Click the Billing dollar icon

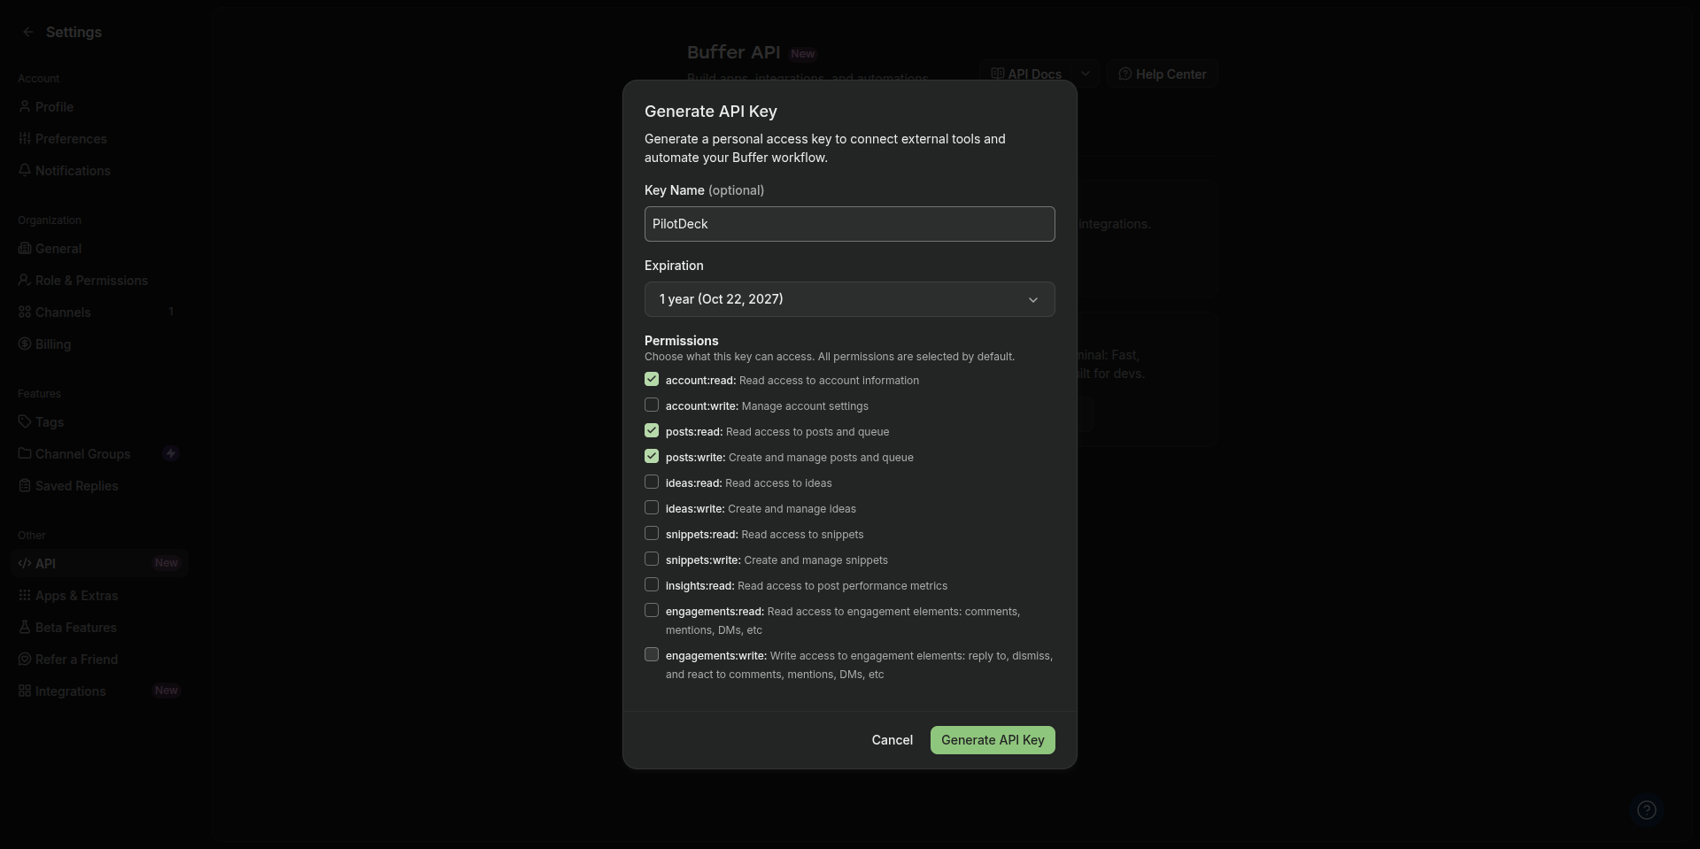(25, 343)
